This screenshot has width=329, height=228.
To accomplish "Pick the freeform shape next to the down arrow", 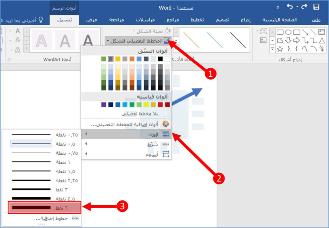I will 280,40.
